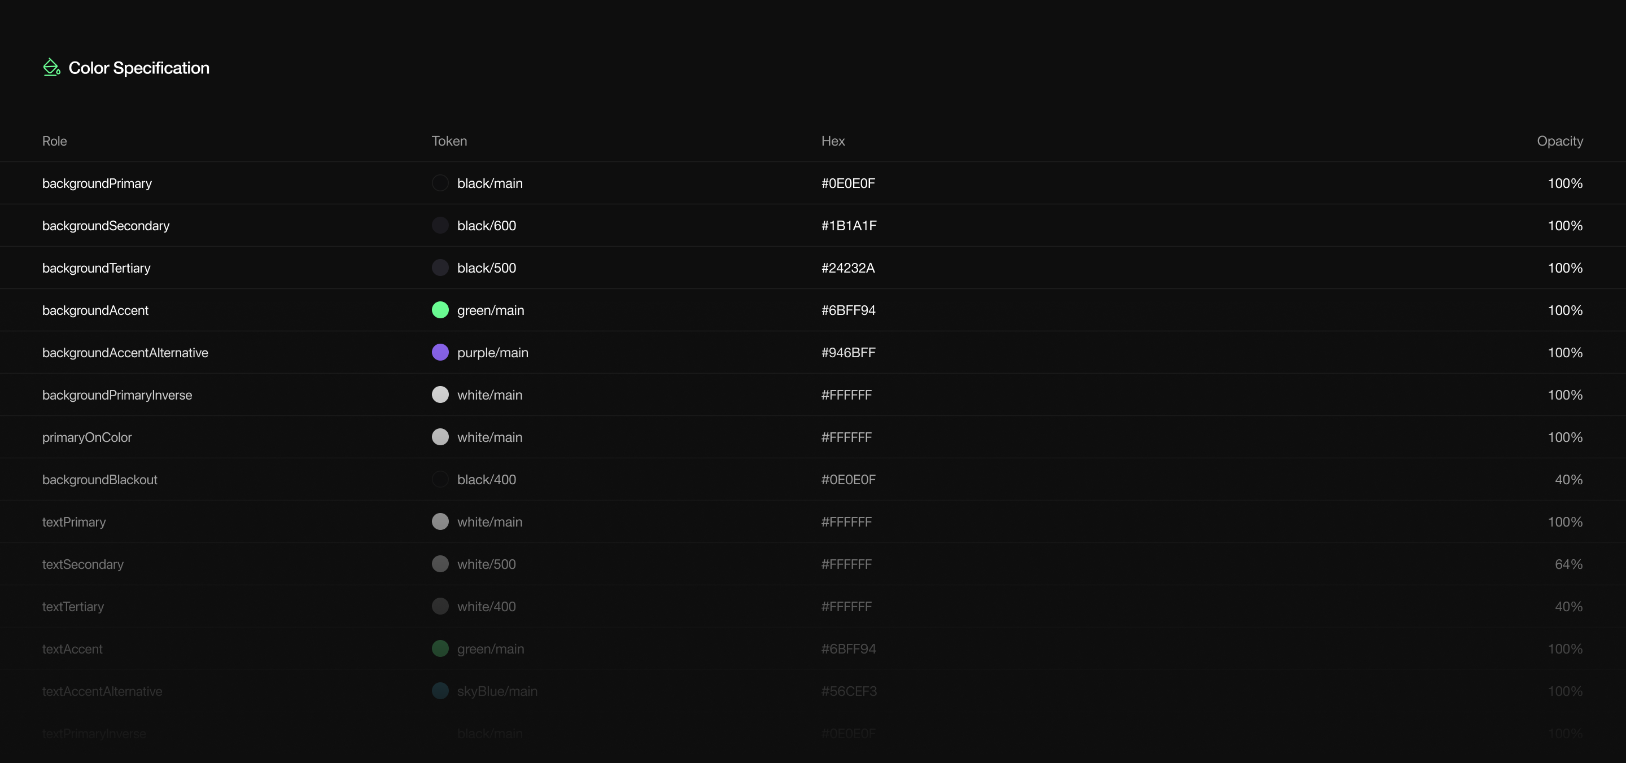Click the black/600 color swatch
The image size is (1626, 763).
click(440, 225)
